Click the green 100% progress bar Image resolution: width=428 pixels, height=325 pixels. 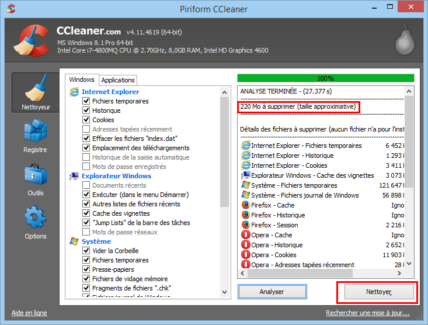[x=326, y=78]
